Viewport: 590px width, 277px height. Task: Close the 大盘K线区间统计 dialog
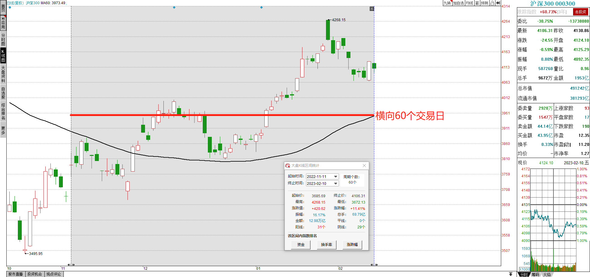[364, 166]
